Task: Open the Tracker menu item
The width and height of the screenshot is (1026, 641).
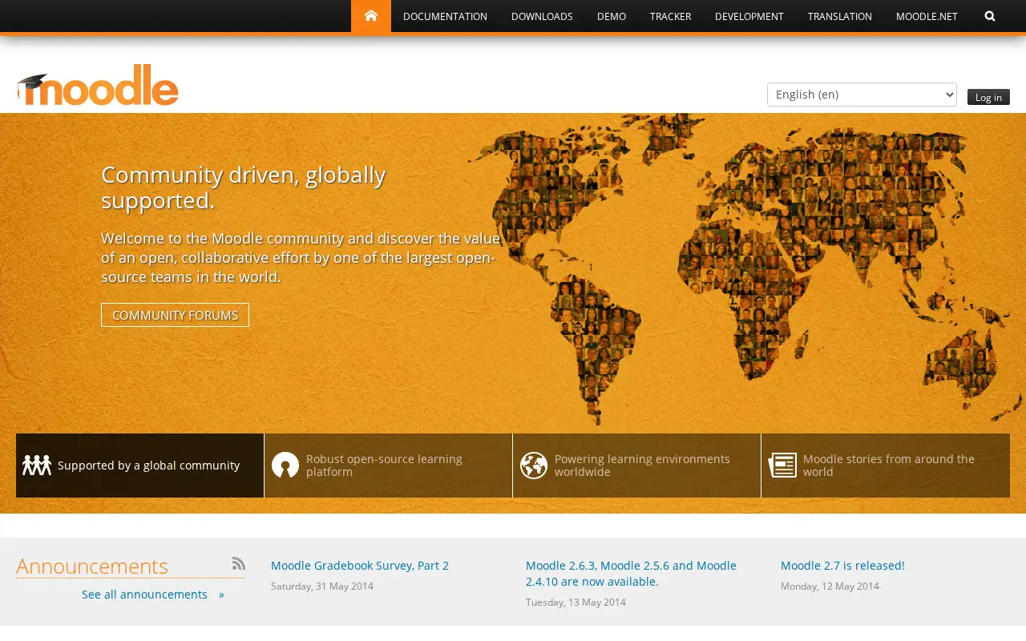Action: pos(670,16)
